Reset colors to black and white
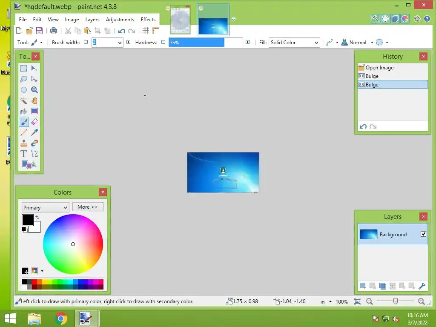This screenshot has width=436, height=327. click(24, 229)
